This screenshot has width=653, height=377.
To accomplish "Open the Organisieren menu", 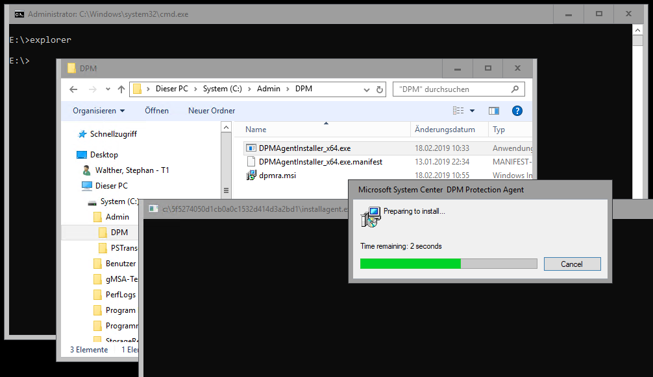I will pos(99,111).
